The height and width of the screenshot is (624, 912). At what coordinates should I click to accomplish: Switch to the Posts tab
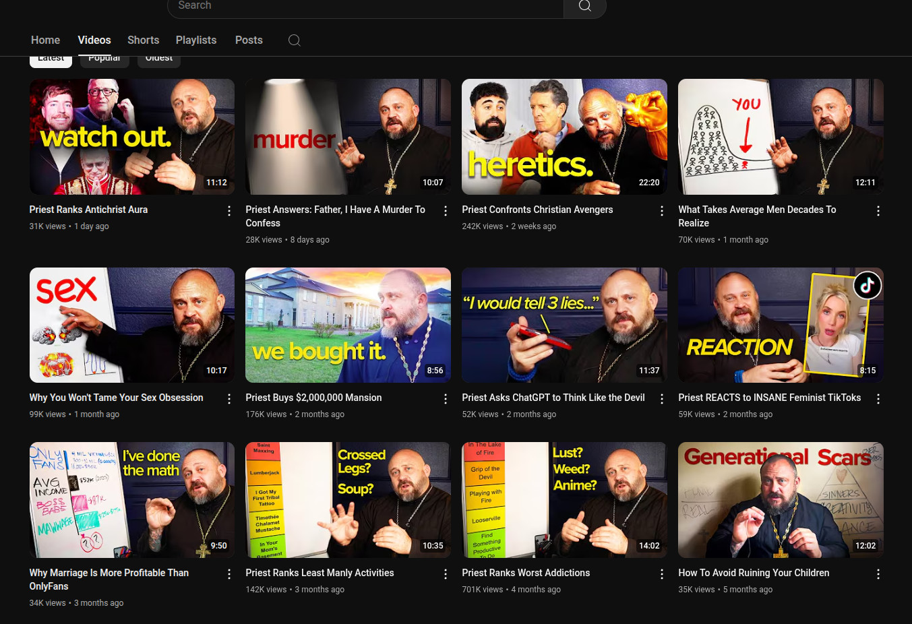(249, 40)
